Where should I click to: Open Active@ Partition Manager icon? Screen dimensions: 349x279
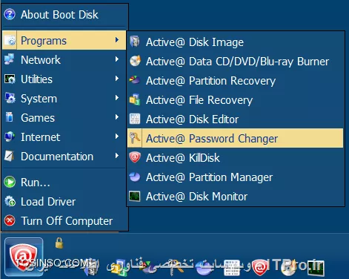tap(135, 177)
